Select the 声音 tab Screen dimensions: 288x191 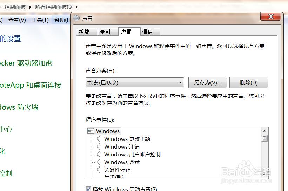click(x=129, y=32)
